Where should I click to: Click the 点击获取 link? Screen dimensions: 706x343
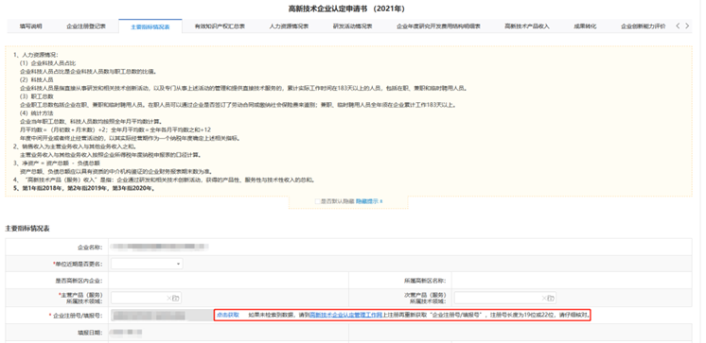[x=228, y=316]
